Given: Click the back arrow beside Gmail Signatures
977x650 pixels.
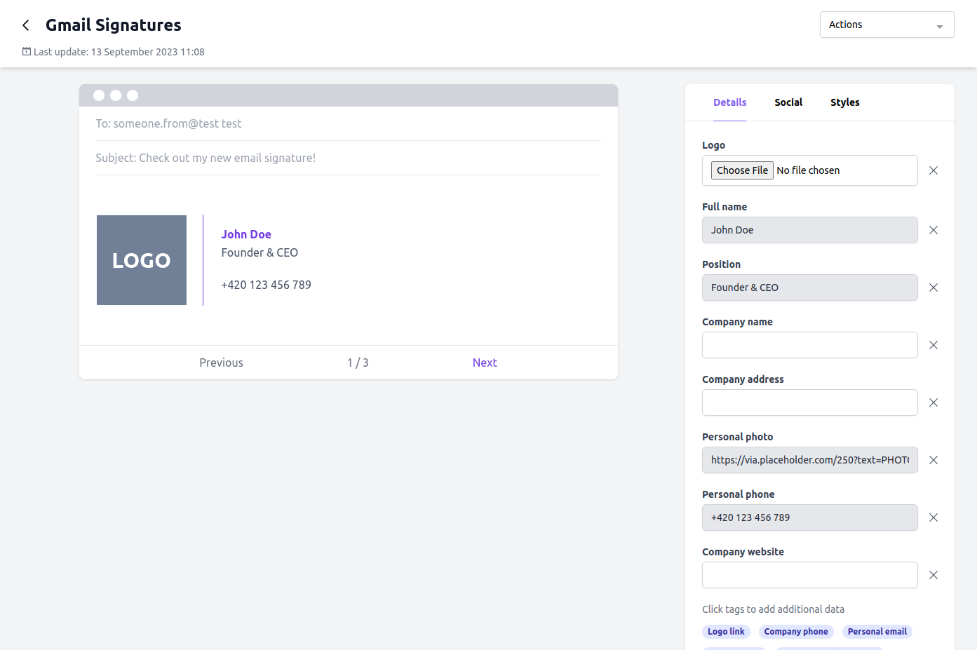Looking at the screenshot, I should click(x=25, y=25).
